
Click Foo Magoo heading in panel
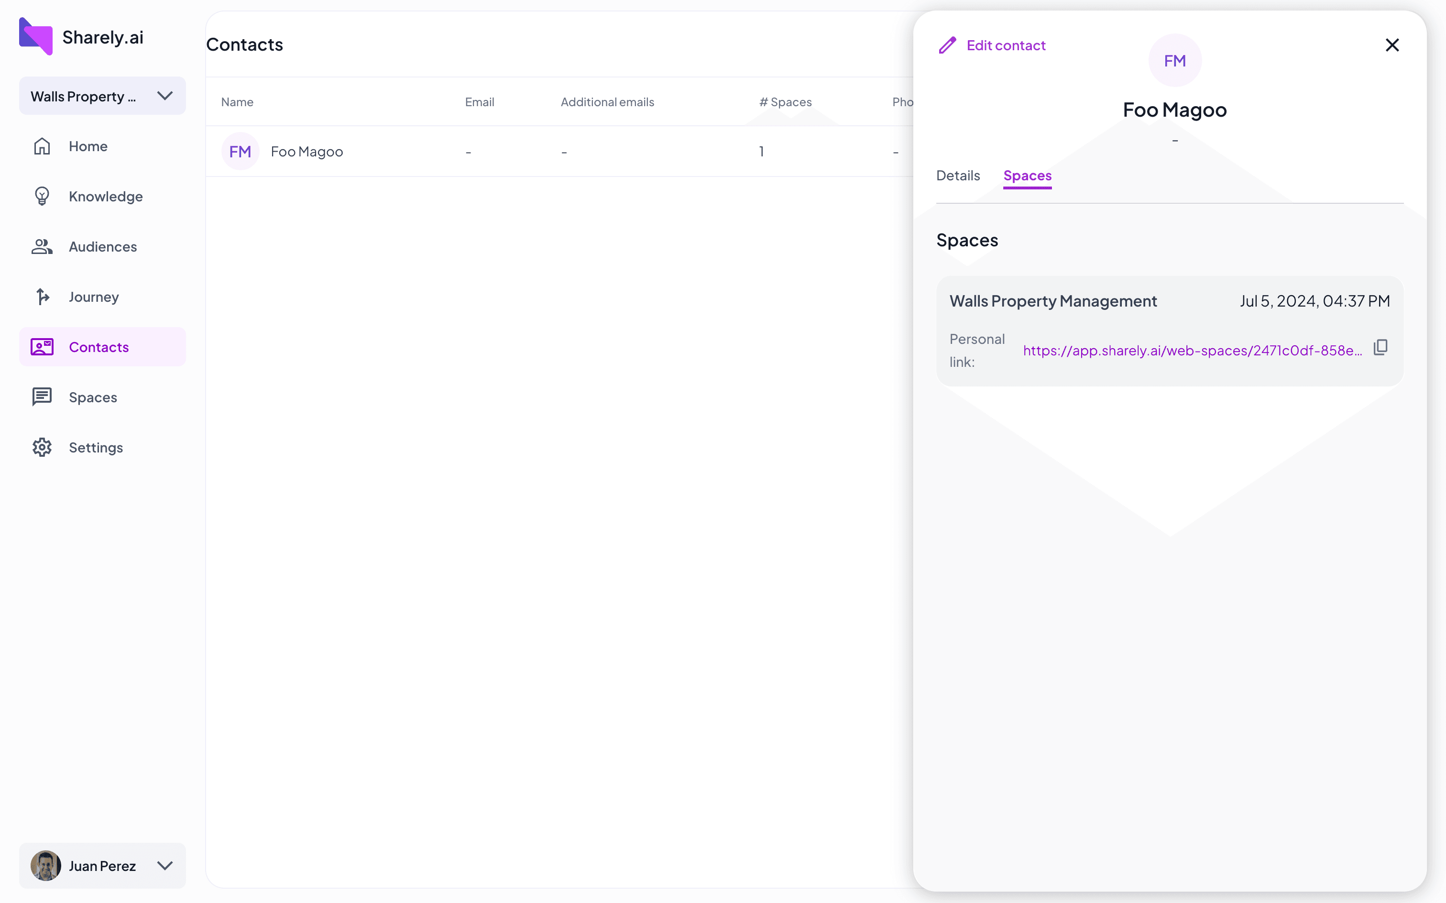[1174, 110]
